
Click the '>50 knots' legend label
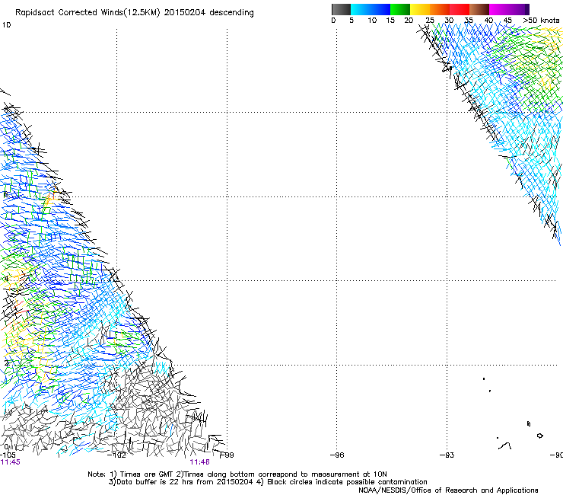point(541,21)
